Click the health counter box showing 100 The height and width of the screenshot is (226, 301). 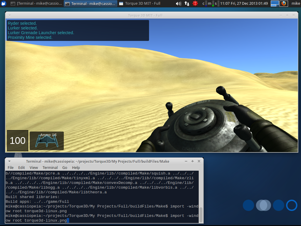point(18,140)
